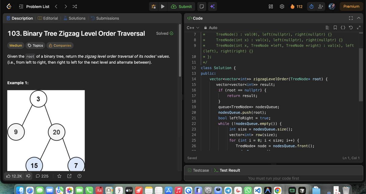Viewport: 366px width, 194px height.
Task: Open the AI sparkle assistant icon
Action: (212, 6)
